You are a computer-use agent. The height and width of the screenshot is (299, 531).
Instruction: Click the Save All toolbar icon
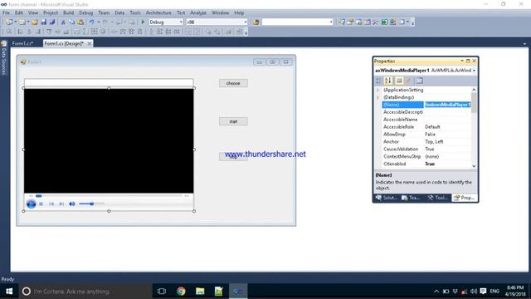coord(52,22)
